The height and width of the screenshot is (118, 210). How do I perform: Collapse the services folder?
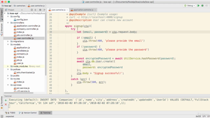pyautogui.click(x=8, y=85)
